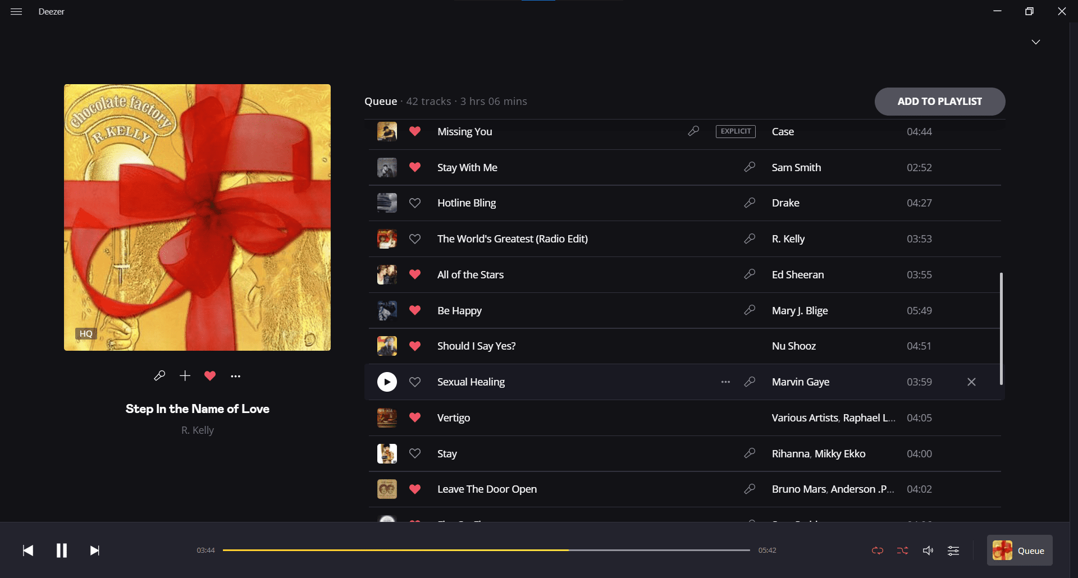Toggle repeat mode
Image resolution: width=1078 pixels, height=578 pixels.
pyautogui.click(x=878, y=551)
